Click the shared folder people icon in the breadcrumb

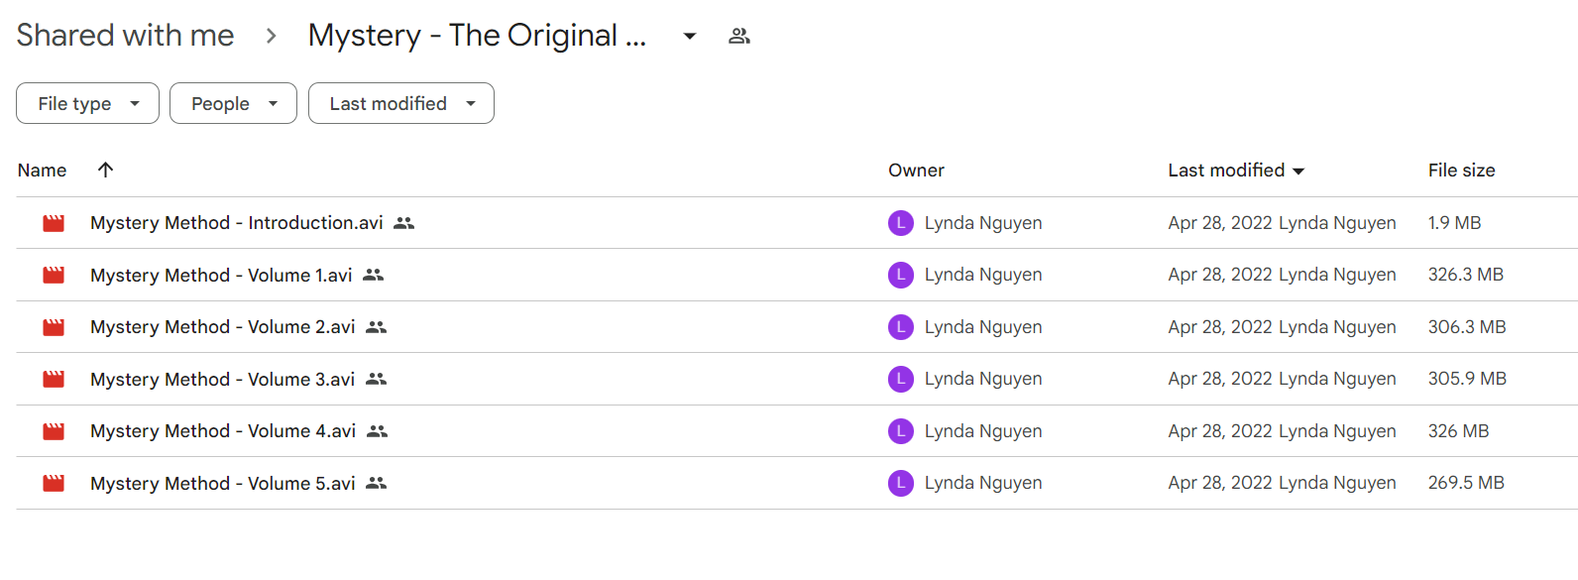738,37
